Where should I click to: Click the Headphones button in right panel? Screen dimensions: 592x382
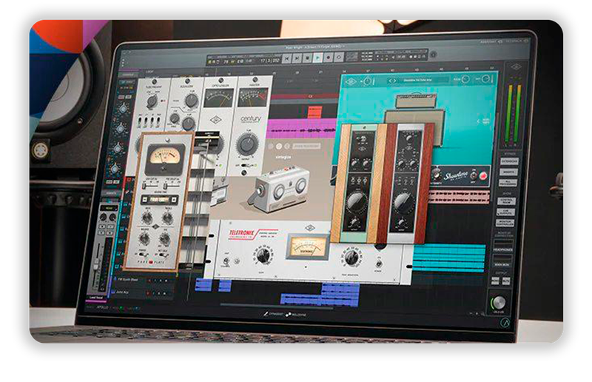tap(505, 250)
